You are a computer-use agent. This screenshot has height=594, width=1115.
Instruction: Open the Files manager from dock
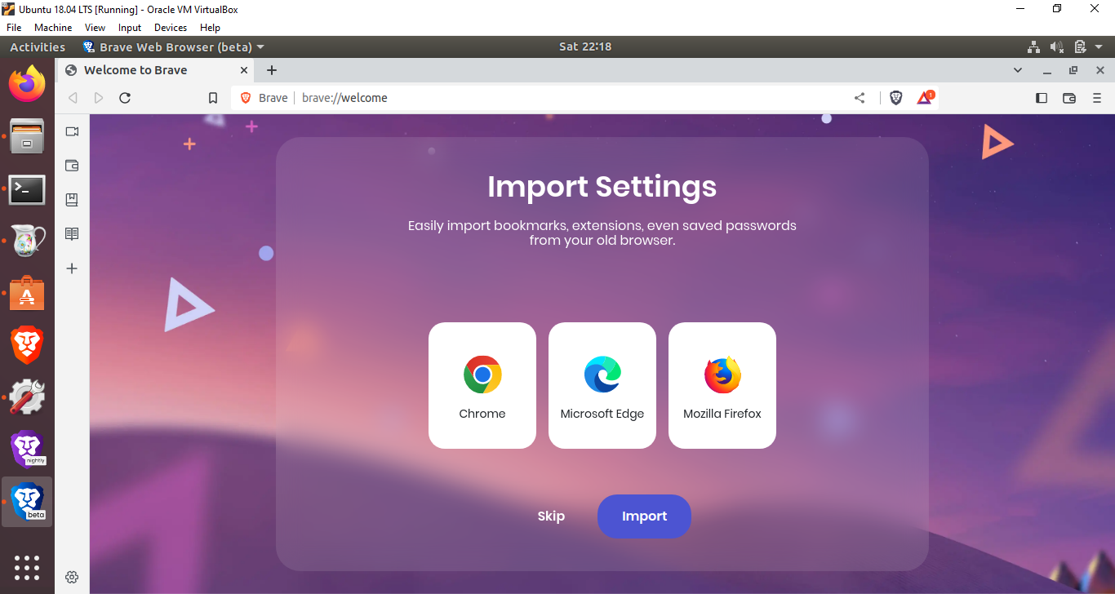tap(27, 136)
